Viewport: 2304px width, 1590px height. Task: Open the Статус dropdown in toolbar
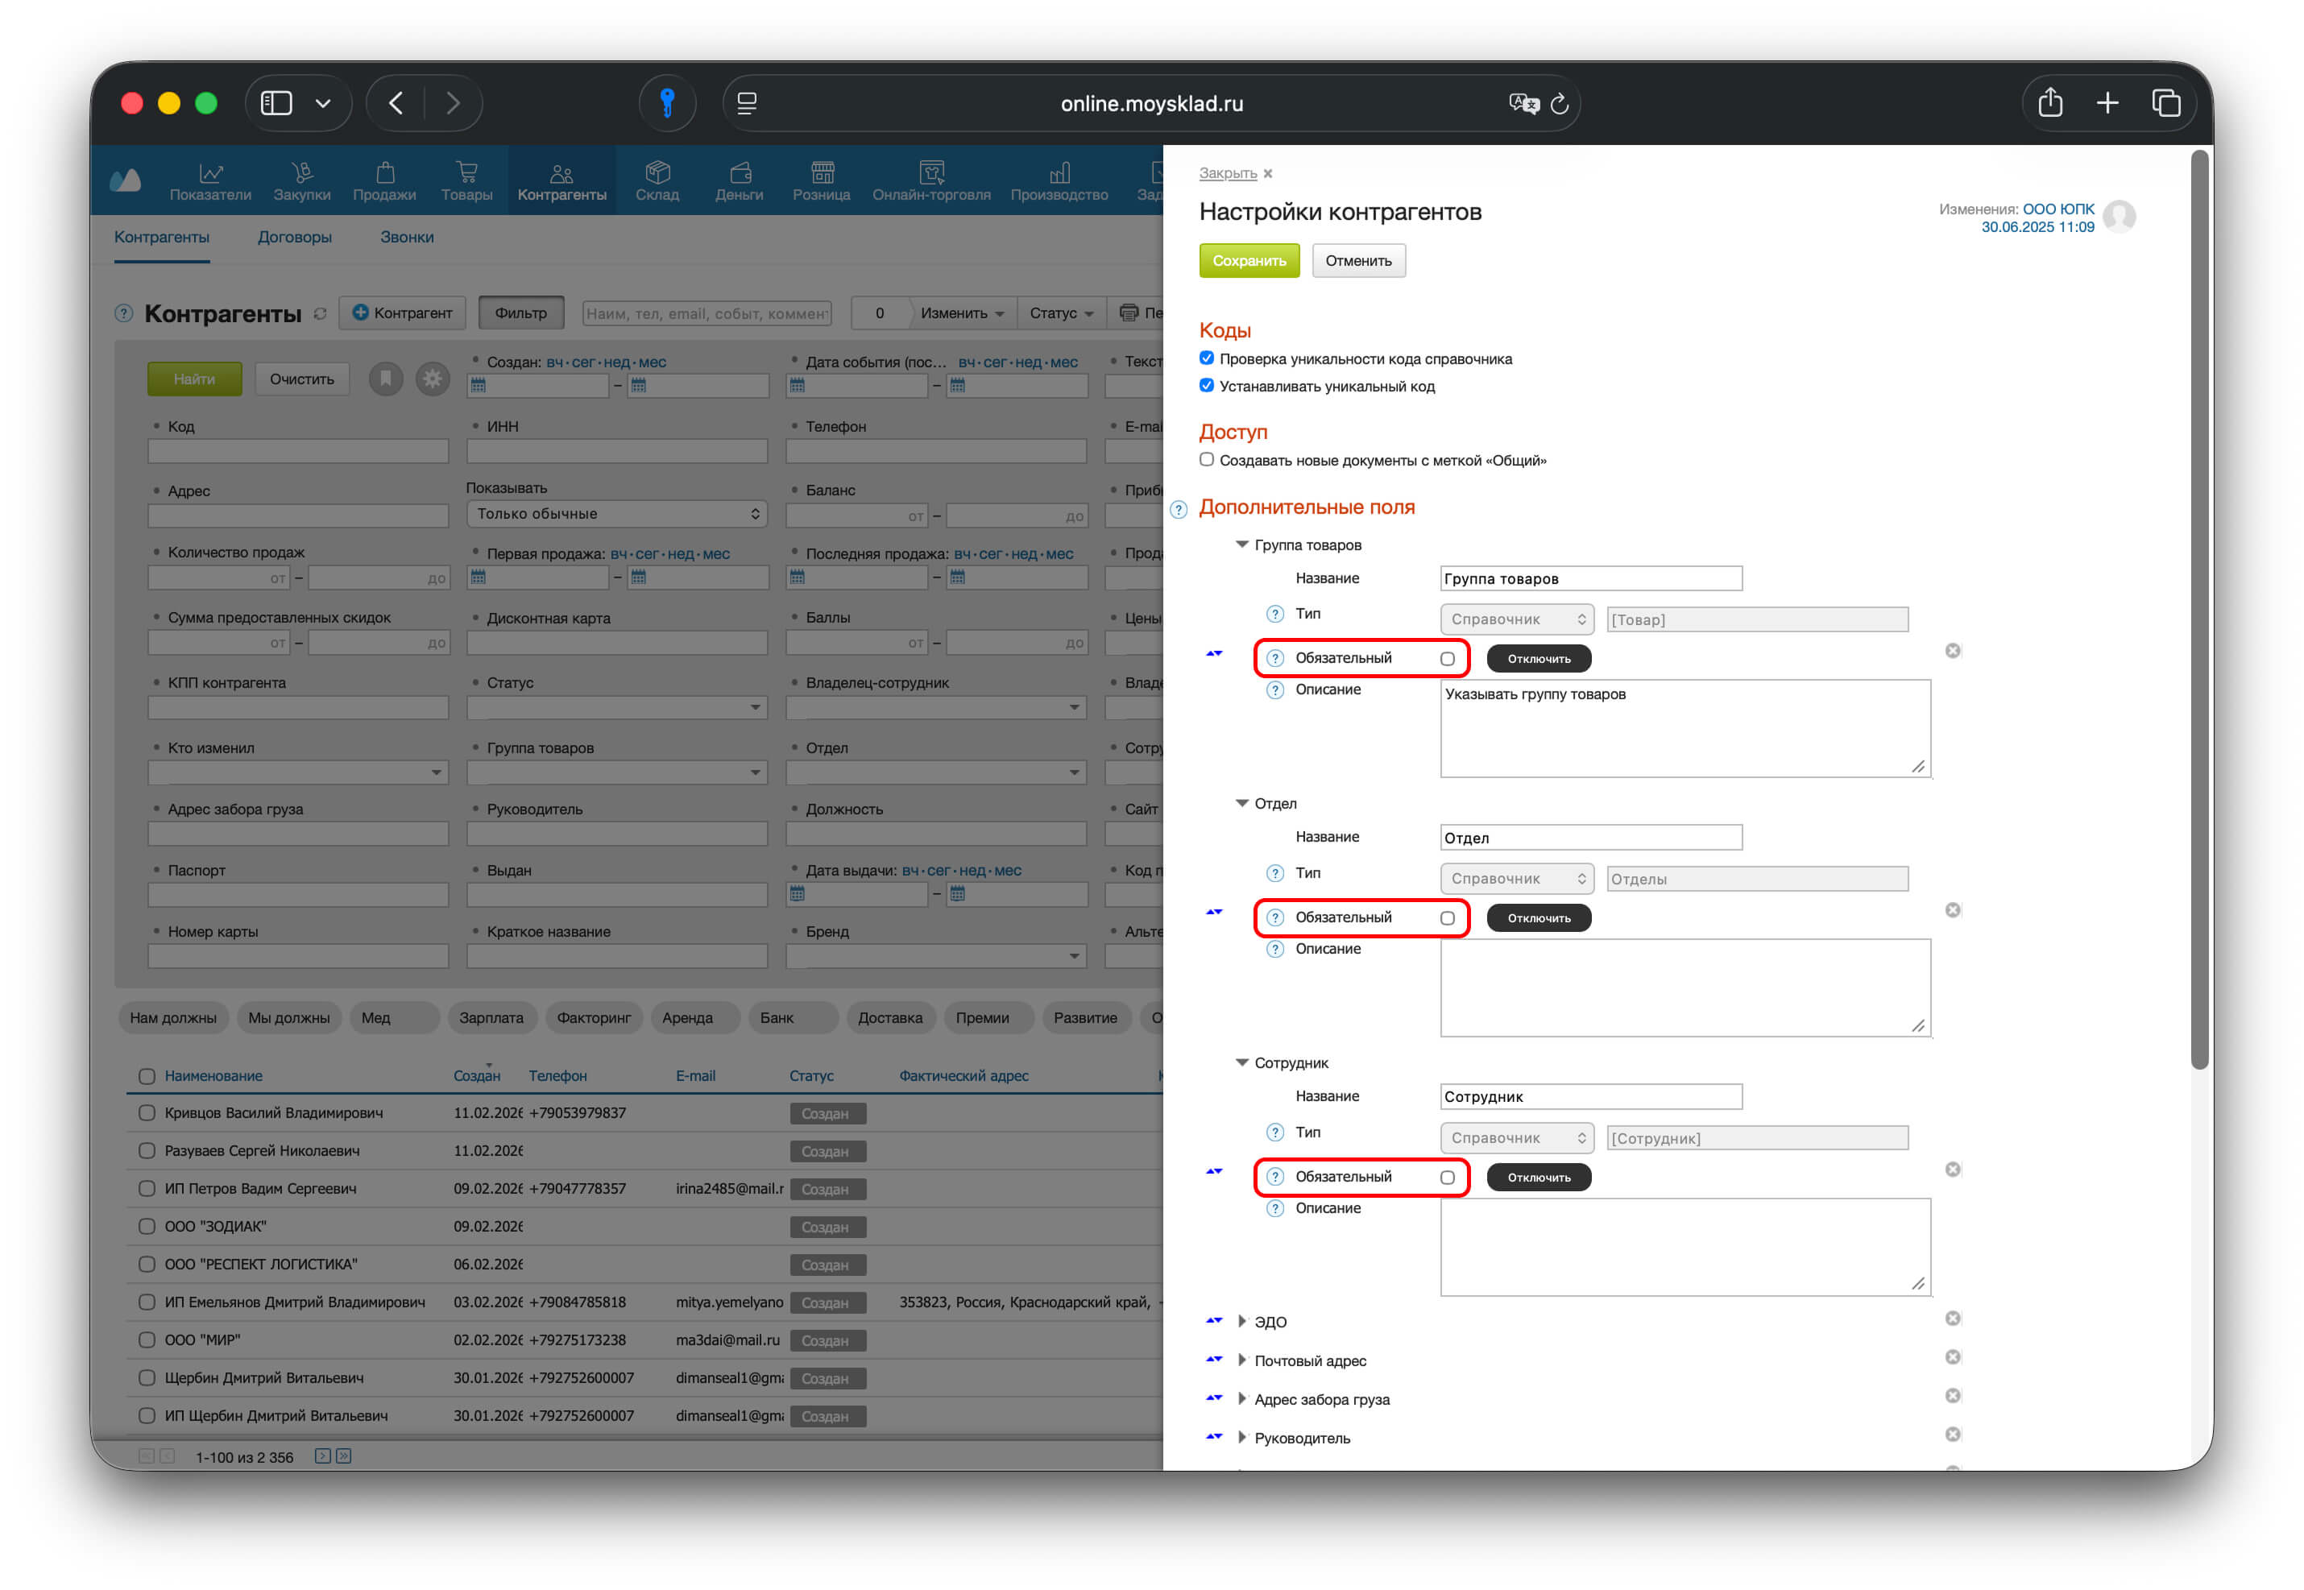[1061, 313]
